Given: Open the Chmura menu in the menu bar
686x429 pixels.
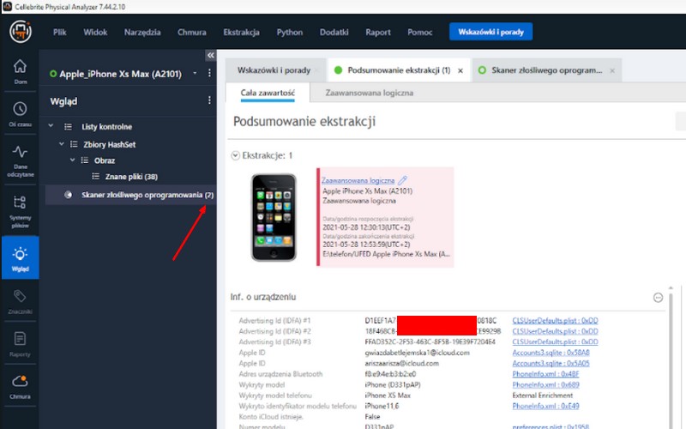Looking at the screenshot, I should [191, 32].
